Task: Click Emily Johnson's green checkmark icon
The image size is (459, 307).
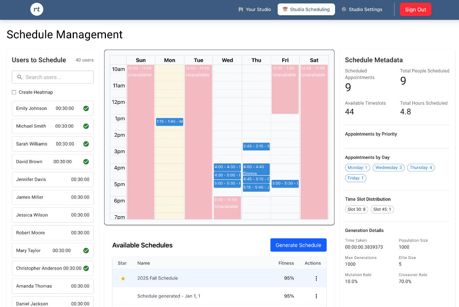Action: (x=86, y=108)
